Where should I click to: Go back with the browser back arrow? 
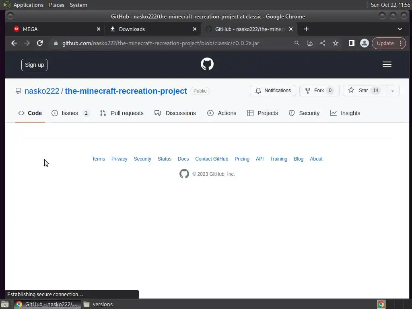[x=14, y=43]
